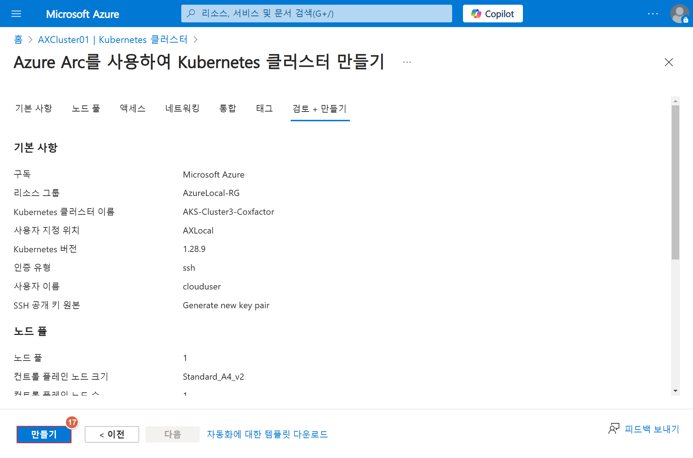Select the clouduser username value

[202, 287]
